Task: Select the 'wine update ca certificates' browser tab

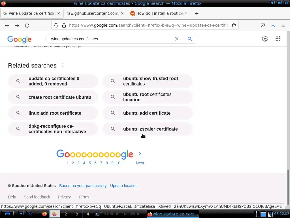Action: pyautogui.click(x=32, y=13)
